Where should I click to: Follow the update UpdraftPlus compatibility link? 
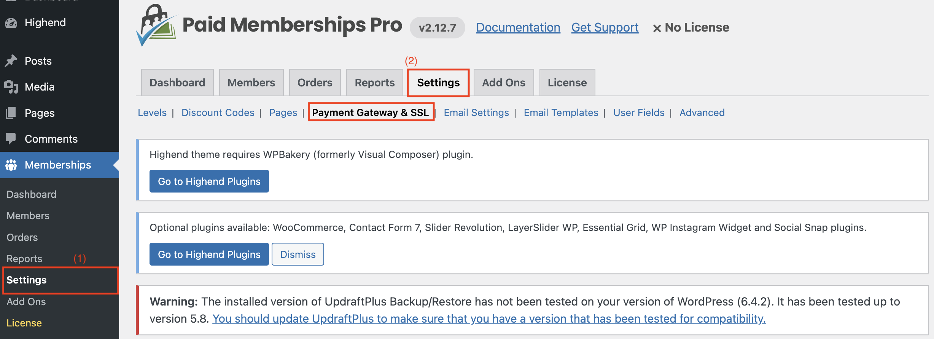pyautogui.click(x=489, y=319)
